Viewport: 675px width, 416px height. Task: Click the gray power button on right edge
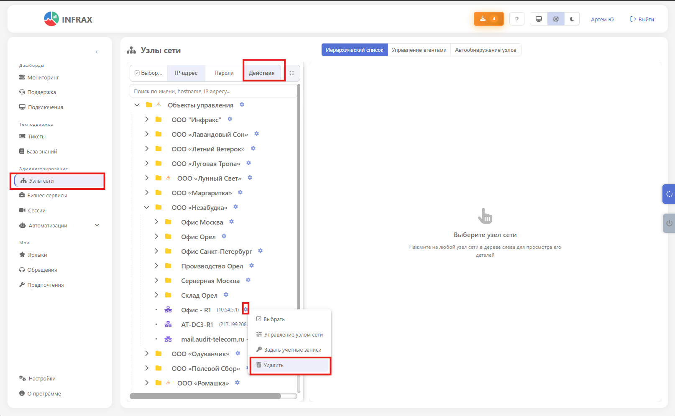[669, 223]
